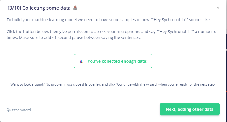Proceed with "Next, adding other data"
Screen dimensions: 227x122
[190, 109]
